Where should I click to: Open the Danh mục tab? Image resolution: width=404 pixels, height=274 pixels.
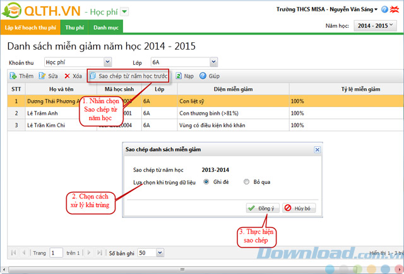pyautogui.click(x=106, y=28)
